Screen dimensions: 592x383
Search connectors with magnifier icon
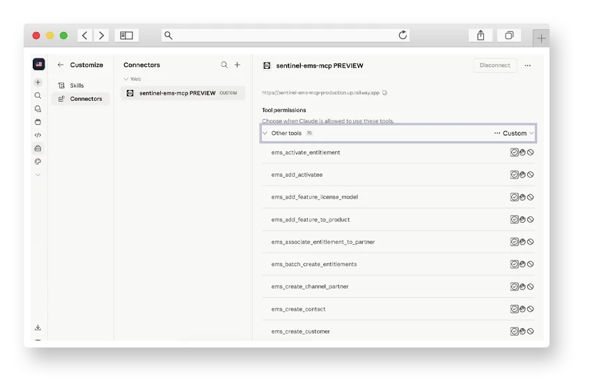coord(224,65)
